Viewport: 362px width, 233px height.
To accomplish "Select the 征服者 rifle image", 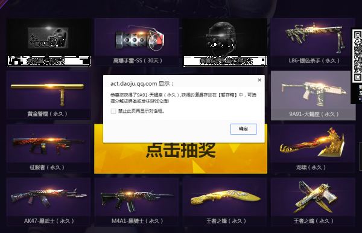I will click(48, 144).
